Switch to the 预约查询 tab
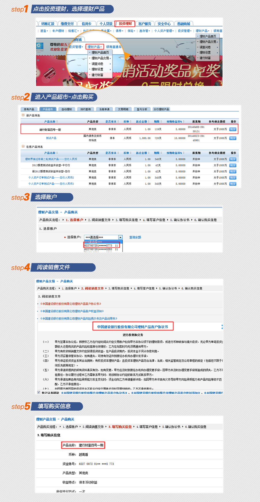Viewport: 260px width, 502px height. pos(85,109)
